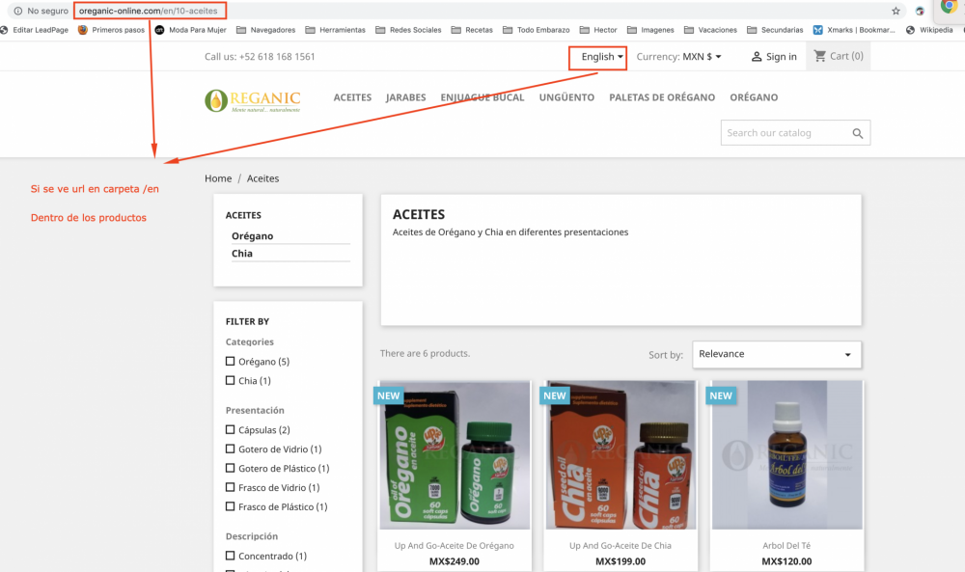Check the Concentrado (1) description filter
The height and width of the screenshot is (572, 965).
[x=229, y=555]
